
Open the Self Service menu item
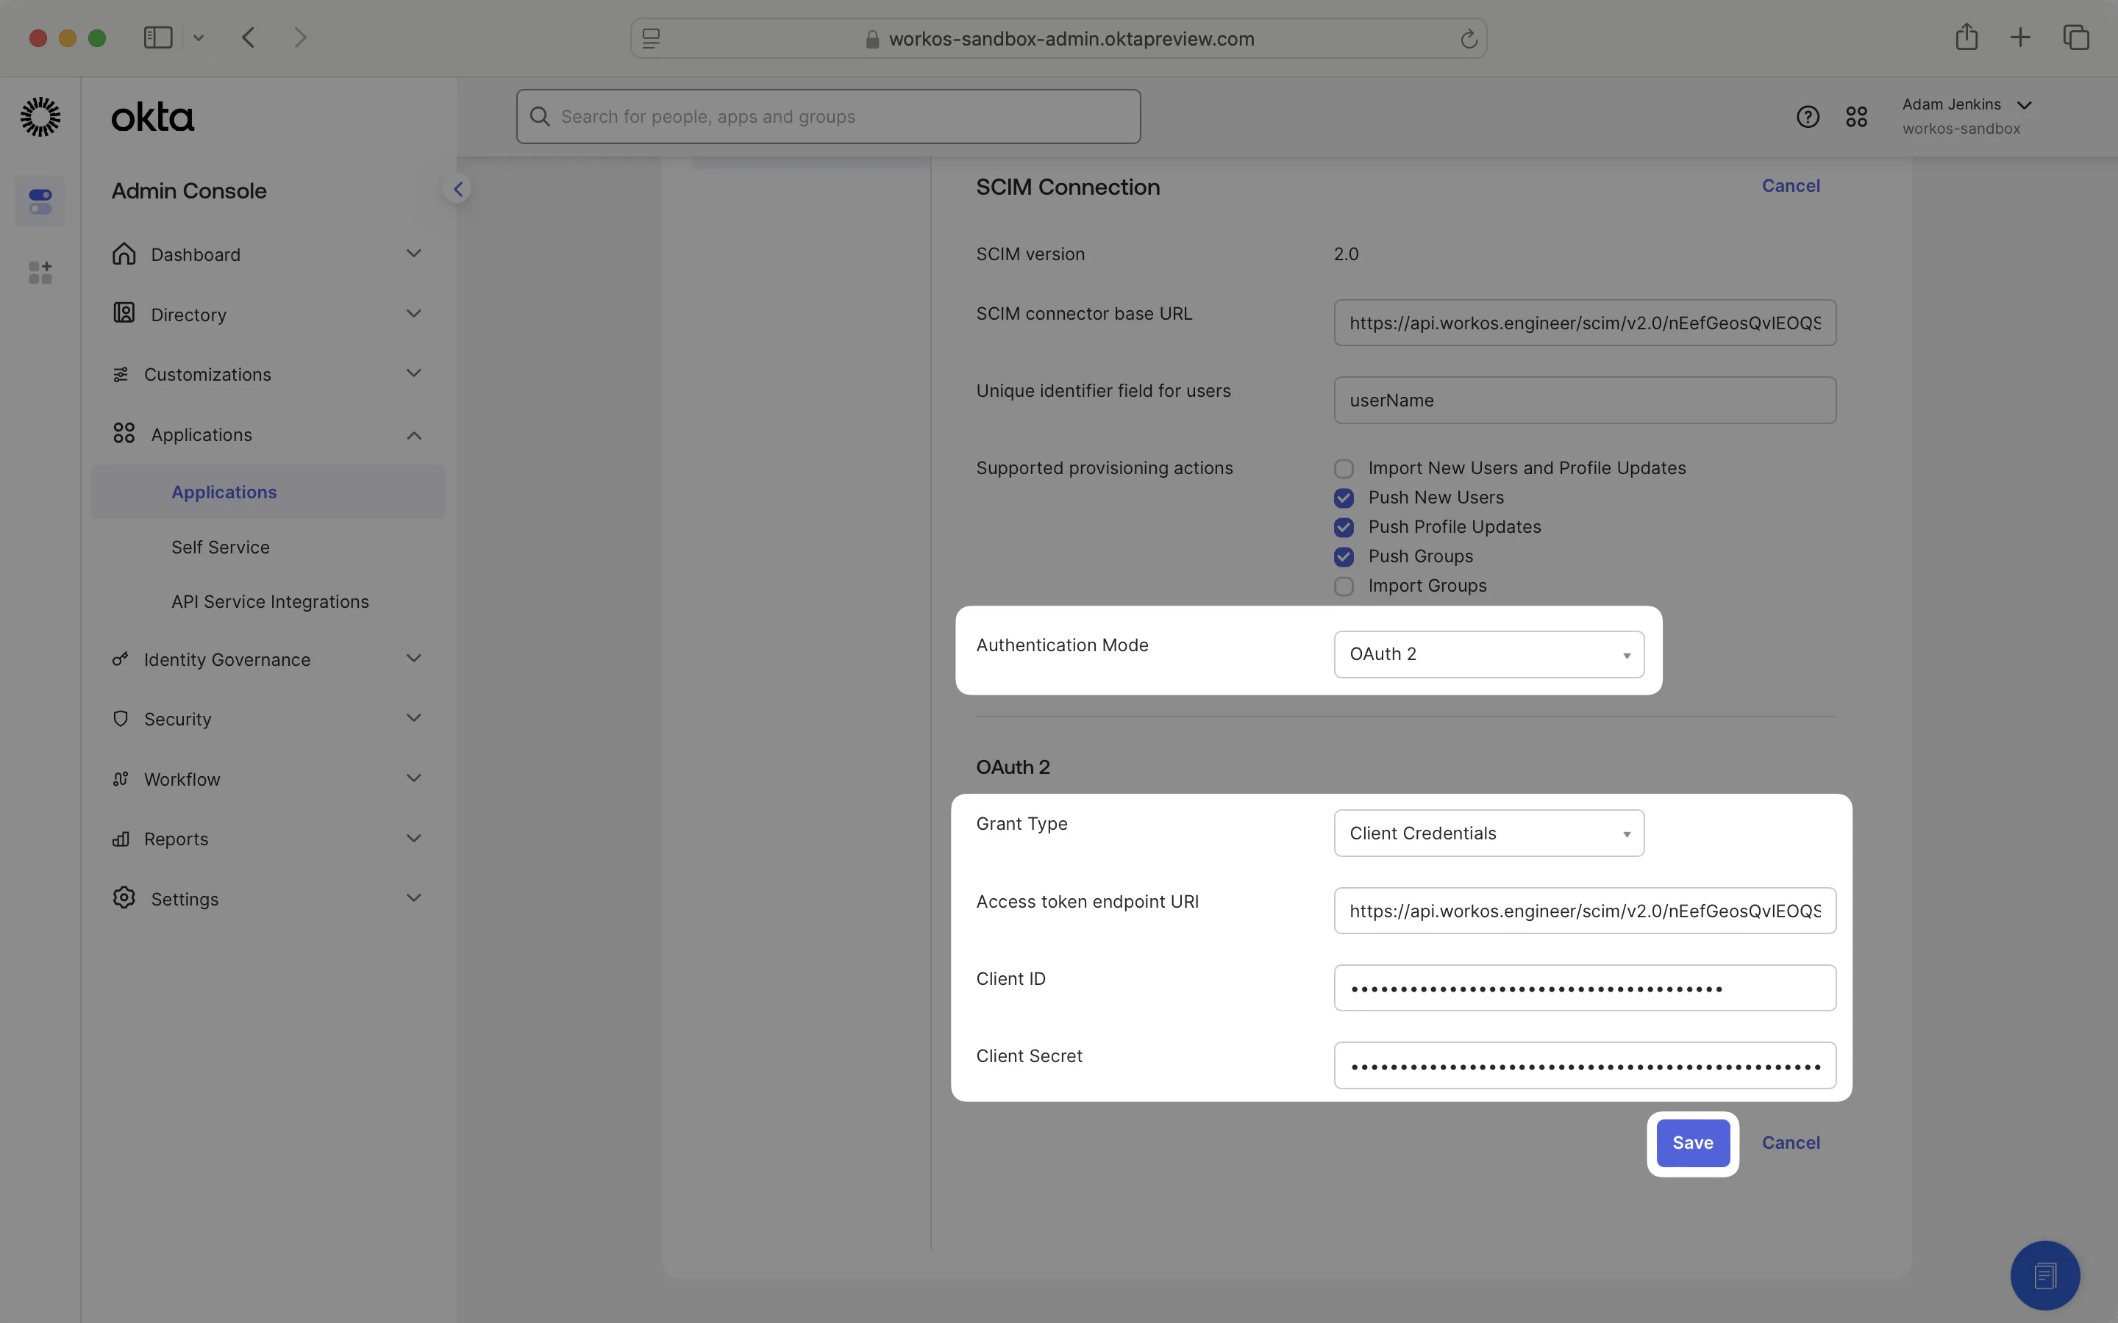(221, 547)
